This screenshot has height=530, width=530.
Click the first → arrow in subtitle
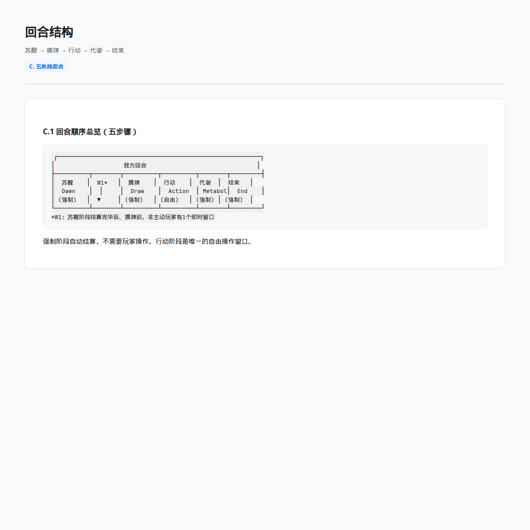[42, 51]
